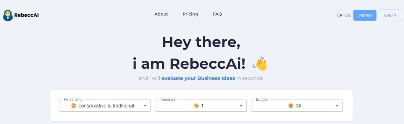Expand the Personality dropdown arrow

(145, 106)
